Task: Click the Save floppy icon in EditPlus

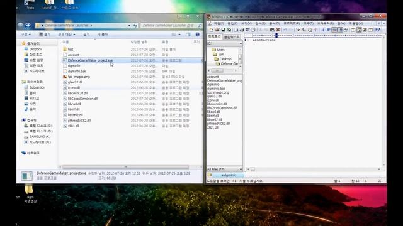Action: tap(223, 30)
